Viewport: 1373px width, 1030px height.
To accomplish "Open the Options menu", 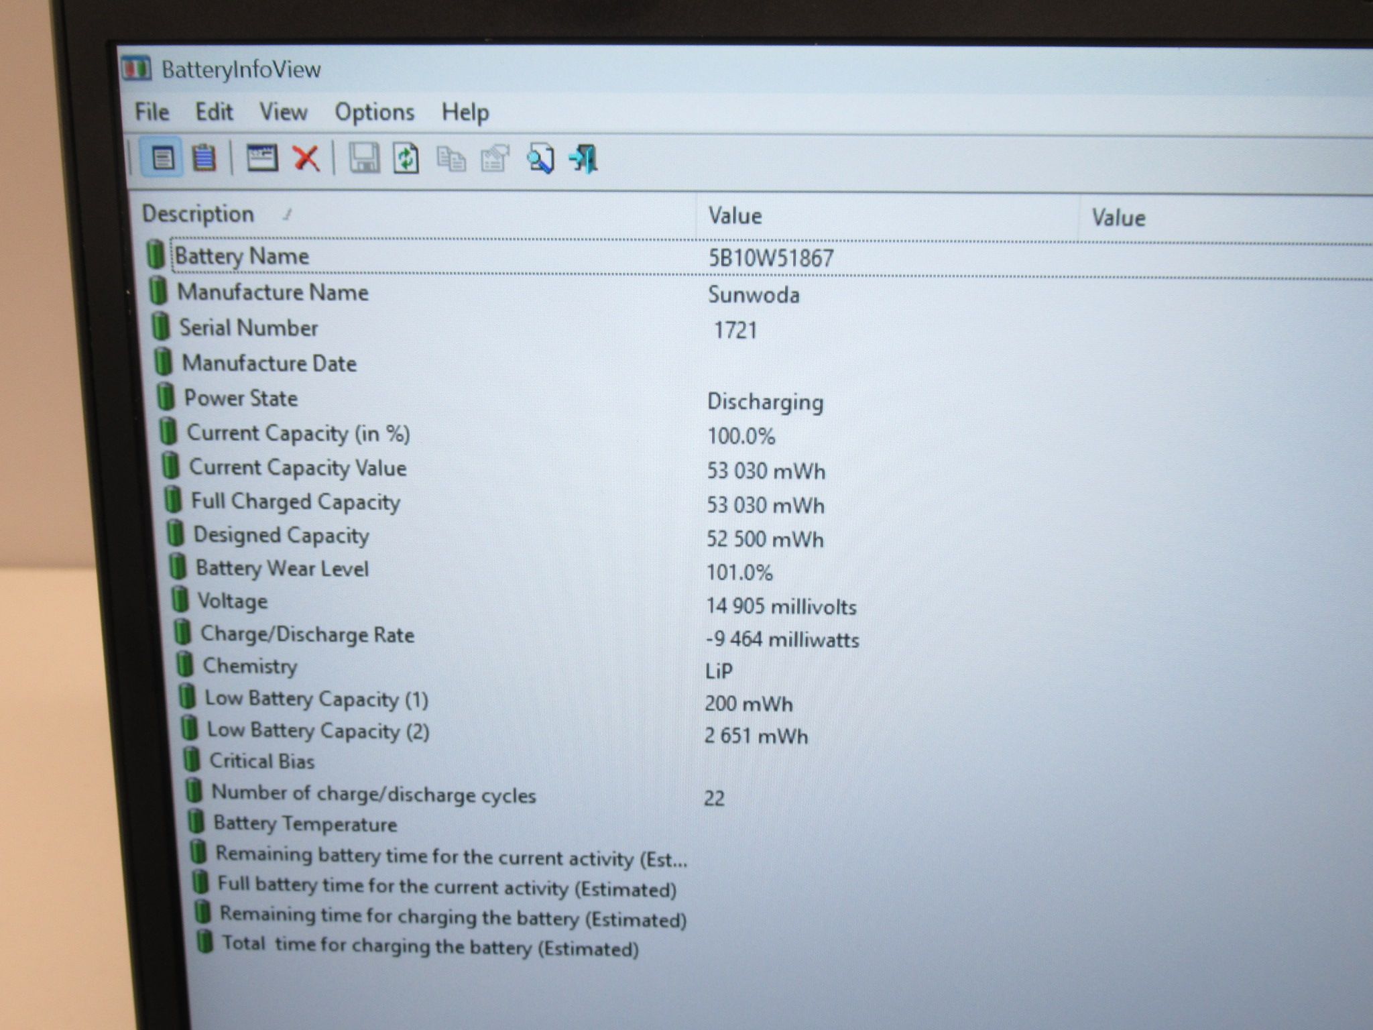I will 374,113.
